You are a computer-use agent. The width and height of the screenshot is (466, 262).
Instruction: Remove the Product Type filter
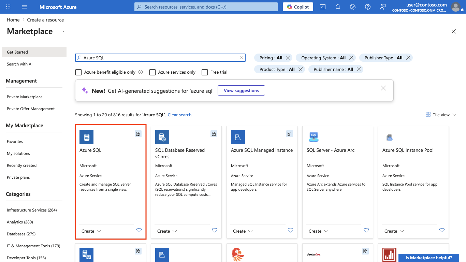pyautogui.click(x=300, y=69)
